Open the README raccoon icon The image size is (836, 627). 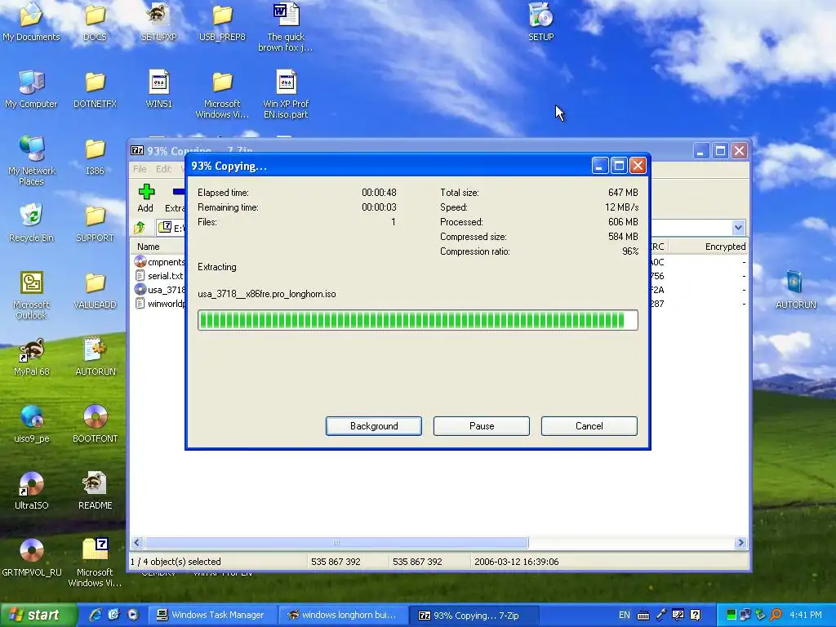(x=95, y=490)
